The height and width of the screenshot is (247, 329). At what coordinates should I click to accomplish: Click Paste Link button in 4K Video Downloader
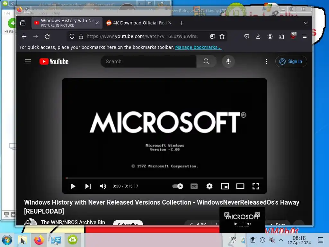[x=10, y=26]
